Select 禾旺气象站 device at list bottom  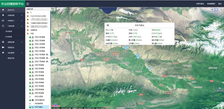click(x=39, y=107)
